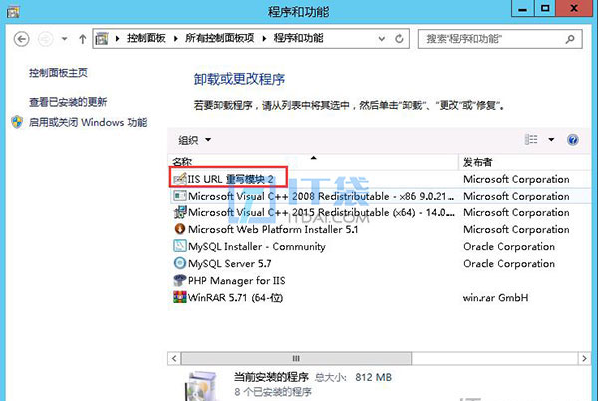Click Microsoft Corporation publisher of IIS URL 重写模块

pyautogui.click(x=516, y=179)
